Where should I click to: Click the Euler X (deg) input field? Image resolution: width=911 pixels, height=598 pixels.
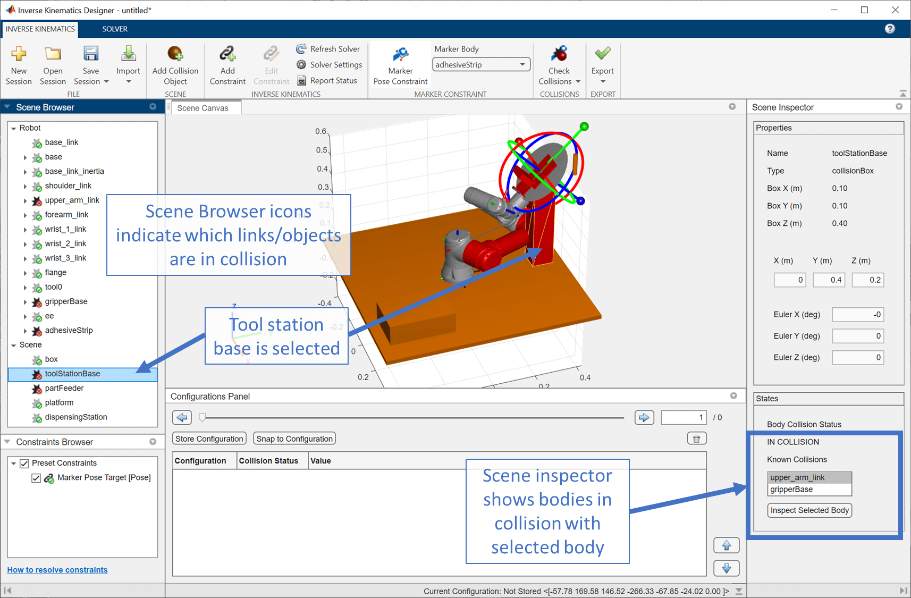pyautogui.click(x=857, y=315)
